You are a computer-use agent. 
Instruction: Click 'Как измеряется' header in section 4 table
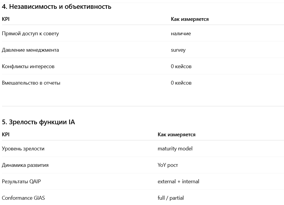[x=190, y=19]
